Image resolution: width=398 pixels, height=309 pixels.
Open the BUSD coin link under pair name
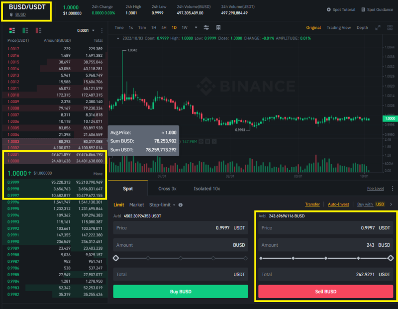[x=20, y=15]
